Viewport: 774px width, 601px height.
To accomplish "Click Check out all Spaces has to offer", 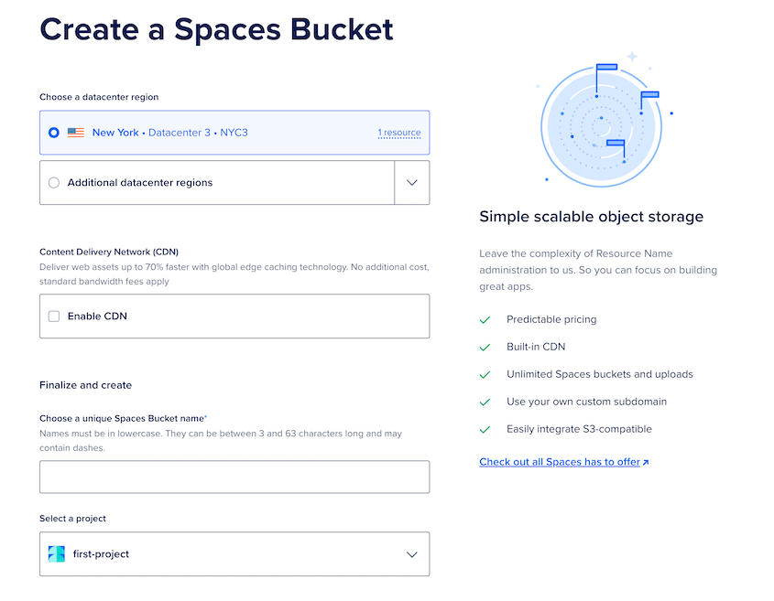I will tap(558, 461).
